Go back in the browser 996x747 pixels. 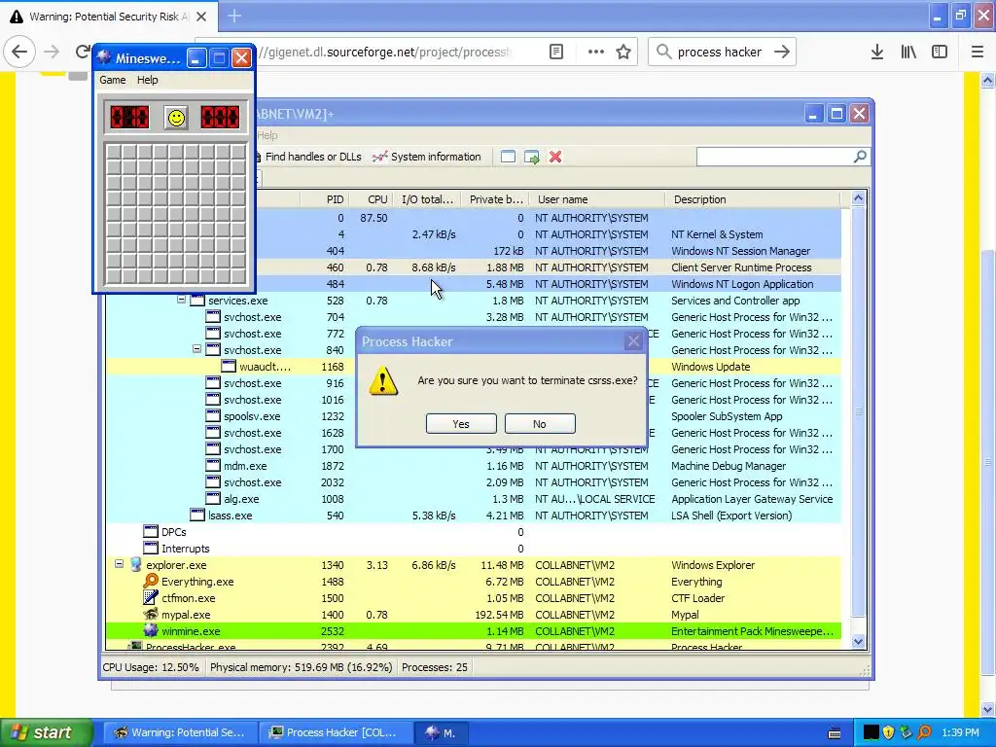[19, 53]
